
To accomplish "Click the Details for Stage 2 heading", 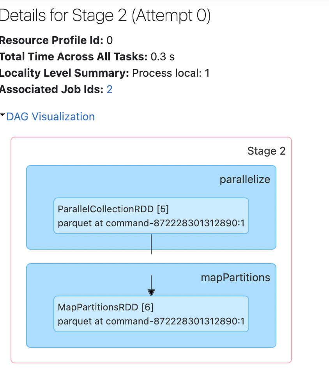I will tap(105, 16).
